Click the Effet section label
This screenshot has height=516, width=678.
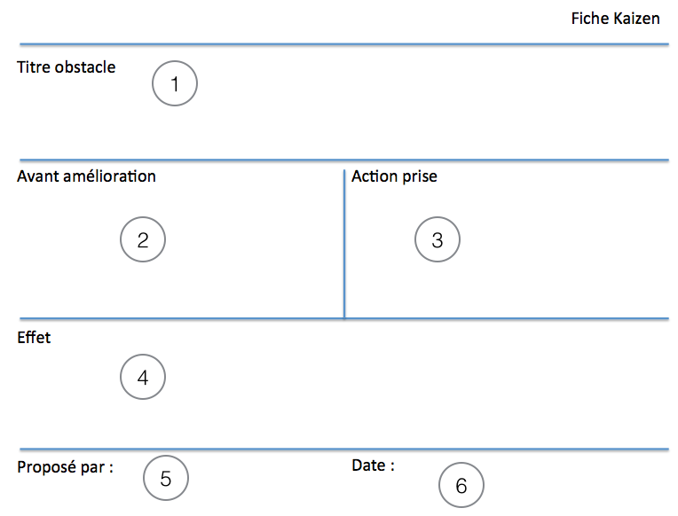34,338
